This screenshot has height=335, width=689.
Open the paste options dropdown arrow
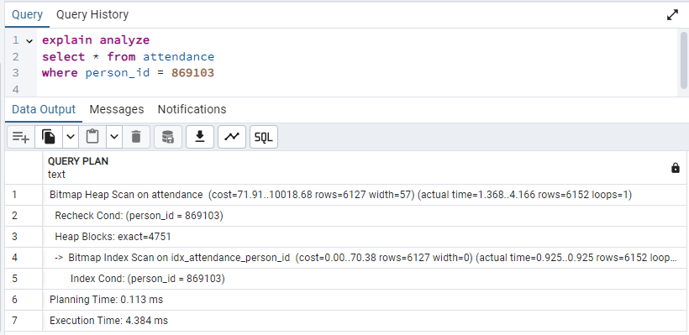tap(114, 137)
